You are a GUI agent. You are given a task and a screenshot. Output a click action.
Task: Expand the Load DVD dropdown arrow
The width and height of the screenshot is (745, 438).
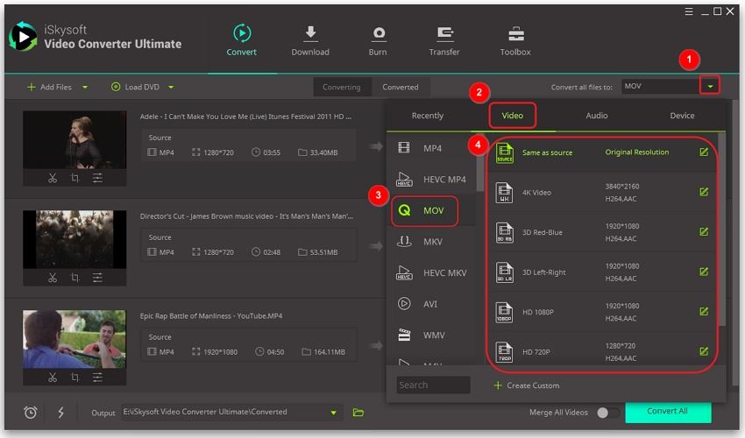point(171,87)
